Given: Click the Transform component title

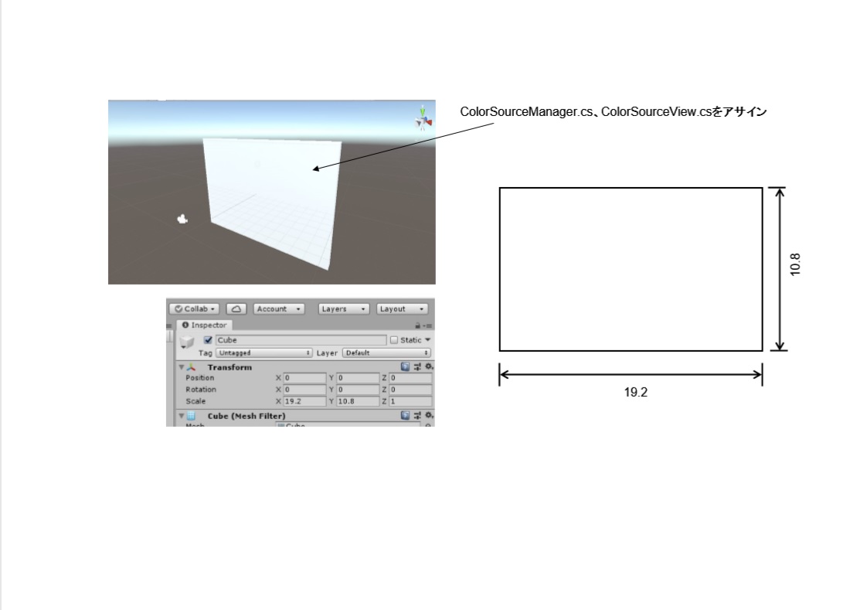Looking at the screenshot, I should (229, 367).
